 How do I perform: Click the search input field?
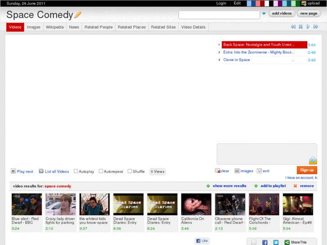click(x=219, y=15)
